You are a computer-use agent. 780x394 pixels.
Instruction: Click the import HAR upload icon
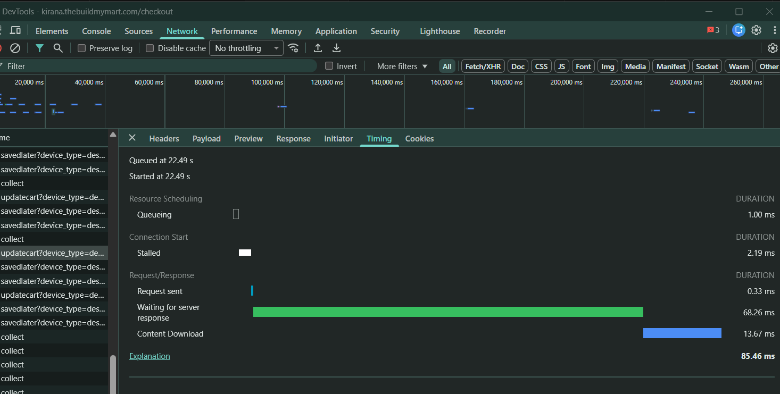(318, 48)
